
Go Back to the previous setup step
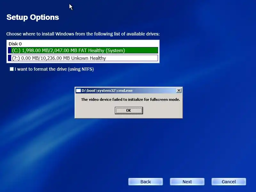coord(146,182)
